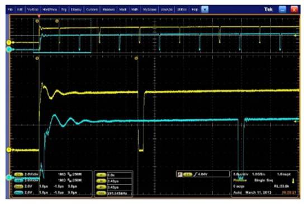This screenshot has height=204, width=304.
Task: Click the Trig menu item
Action: tap(64, 9)
